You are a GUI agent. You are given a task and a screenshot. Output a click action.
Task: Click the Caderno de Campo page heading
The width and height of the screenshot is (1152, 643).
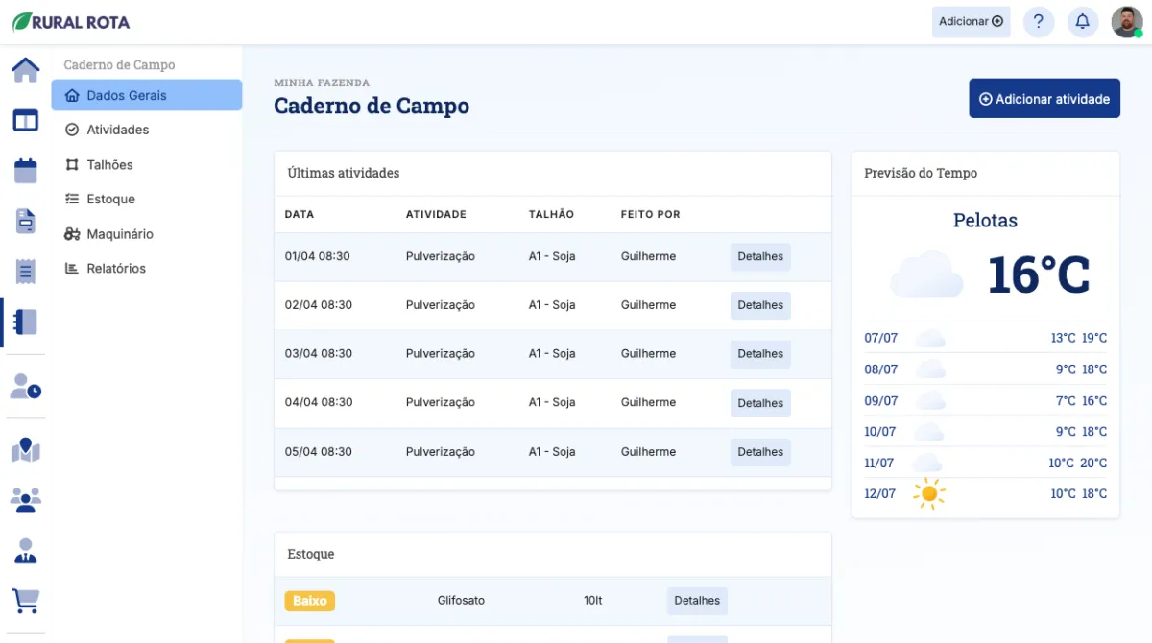[x=372, y=106]
